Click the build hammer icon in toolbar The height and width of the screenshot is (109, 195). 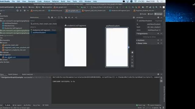(78, 7)
